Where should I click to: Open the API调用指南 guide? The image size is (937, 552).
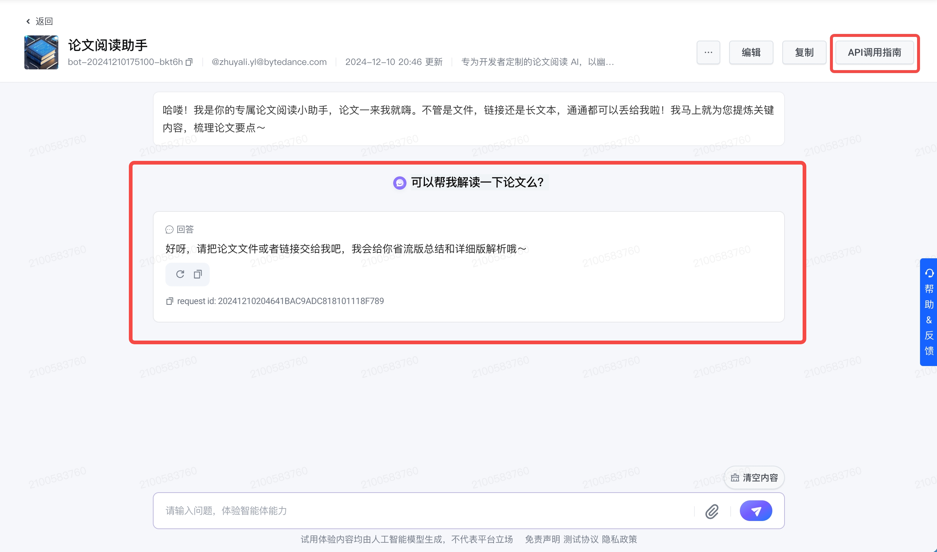tap(875, 52)
